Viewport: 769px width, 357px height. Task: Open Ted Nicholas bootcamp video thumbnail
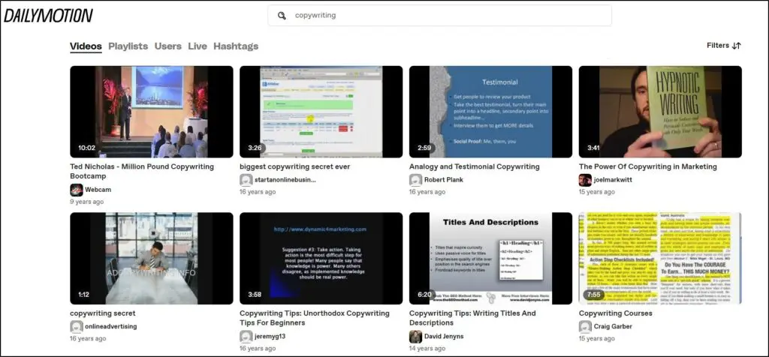click(x=152, y=112)
